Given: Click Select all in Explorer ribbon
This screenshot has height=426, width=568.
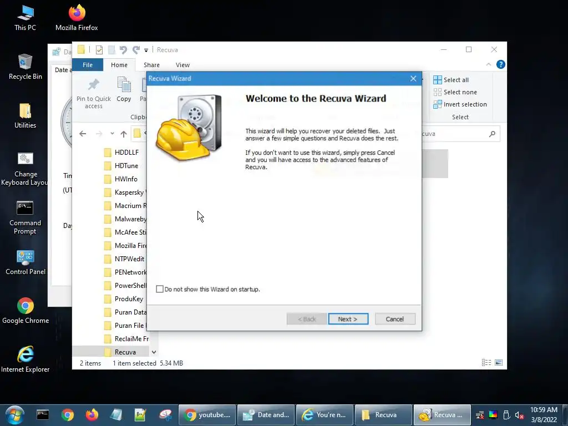Looking at the screenshot, I should [x=451, y=80].
